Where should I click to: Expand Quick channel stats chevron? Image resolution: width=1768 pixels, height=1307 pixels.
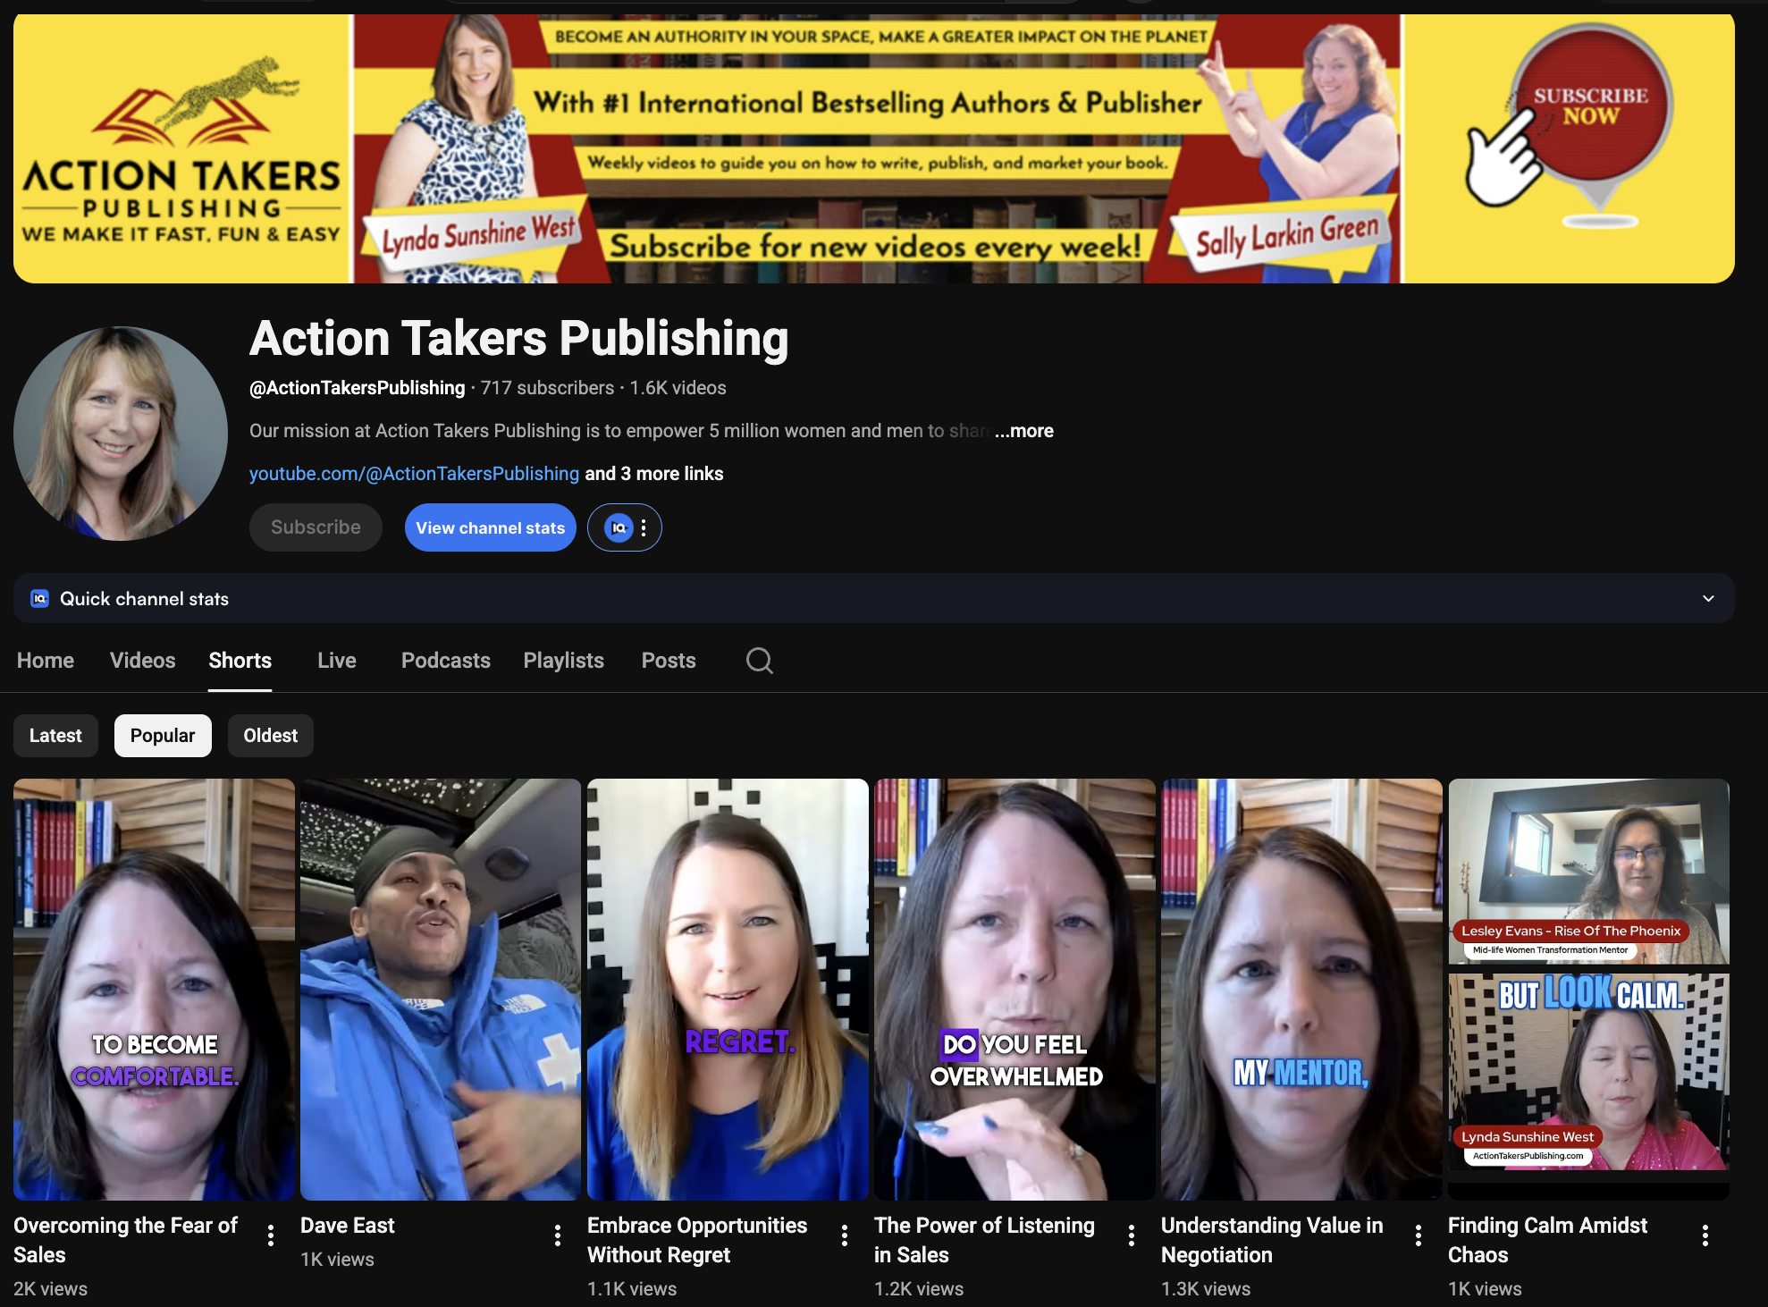pos(1708,599)
